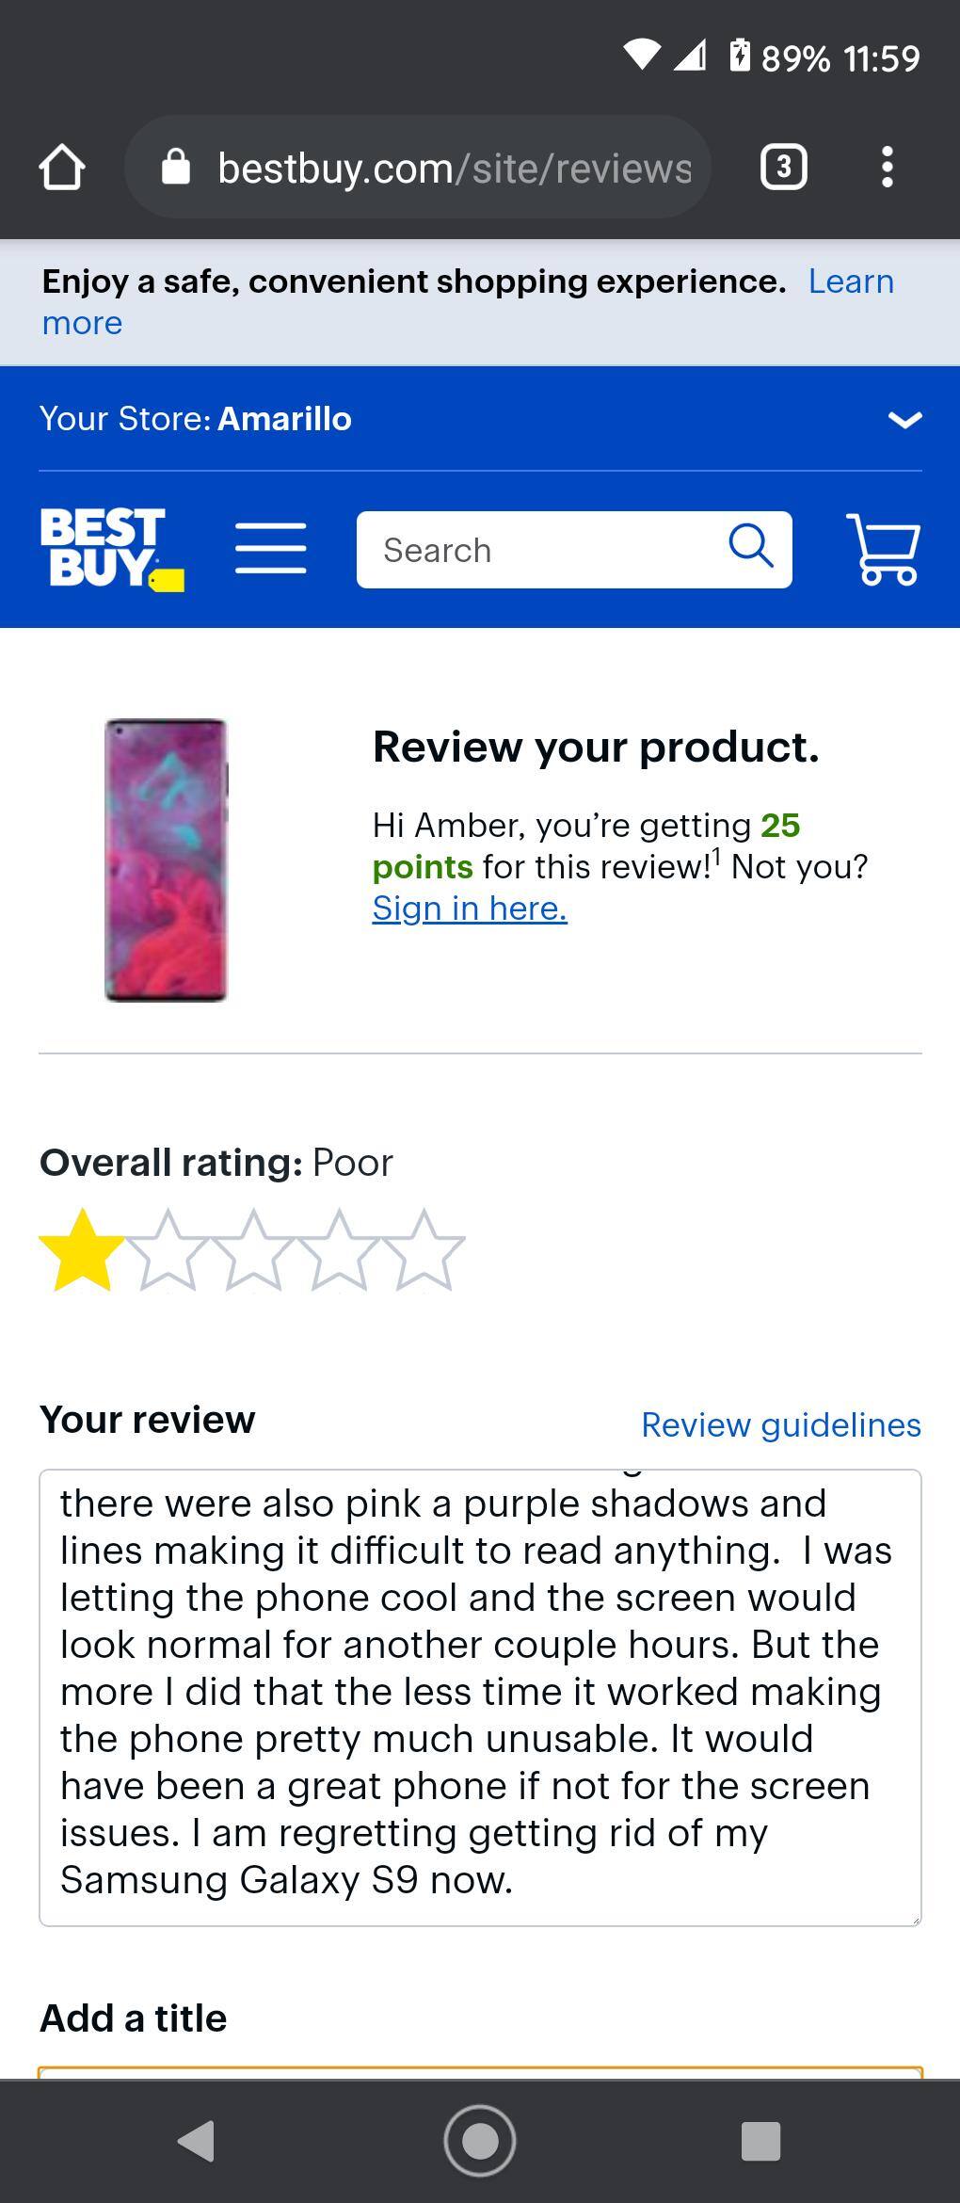Open the Best Buy hamburger menu

271,551
